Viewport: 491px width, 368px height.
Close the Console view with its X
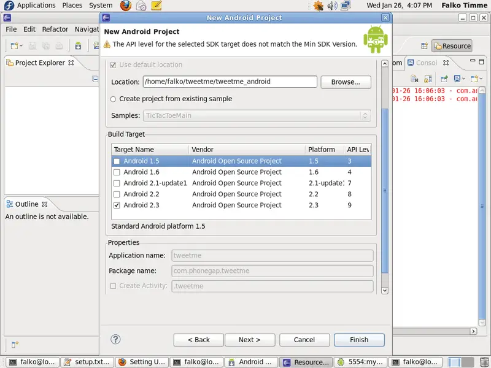(x=446, y=63)
